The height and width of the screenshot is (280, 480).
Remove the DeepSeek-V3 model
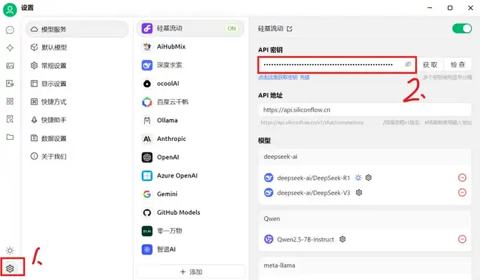[x=462, y=192]
